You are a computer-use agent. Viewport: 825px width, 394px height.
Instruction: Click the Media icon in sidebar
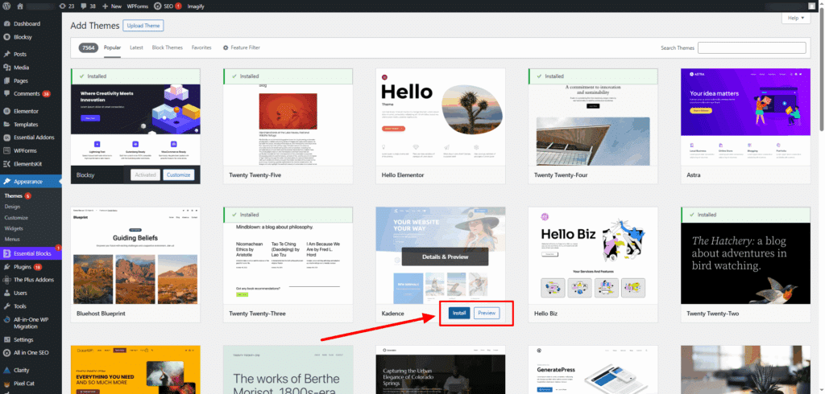click(6, 68)
